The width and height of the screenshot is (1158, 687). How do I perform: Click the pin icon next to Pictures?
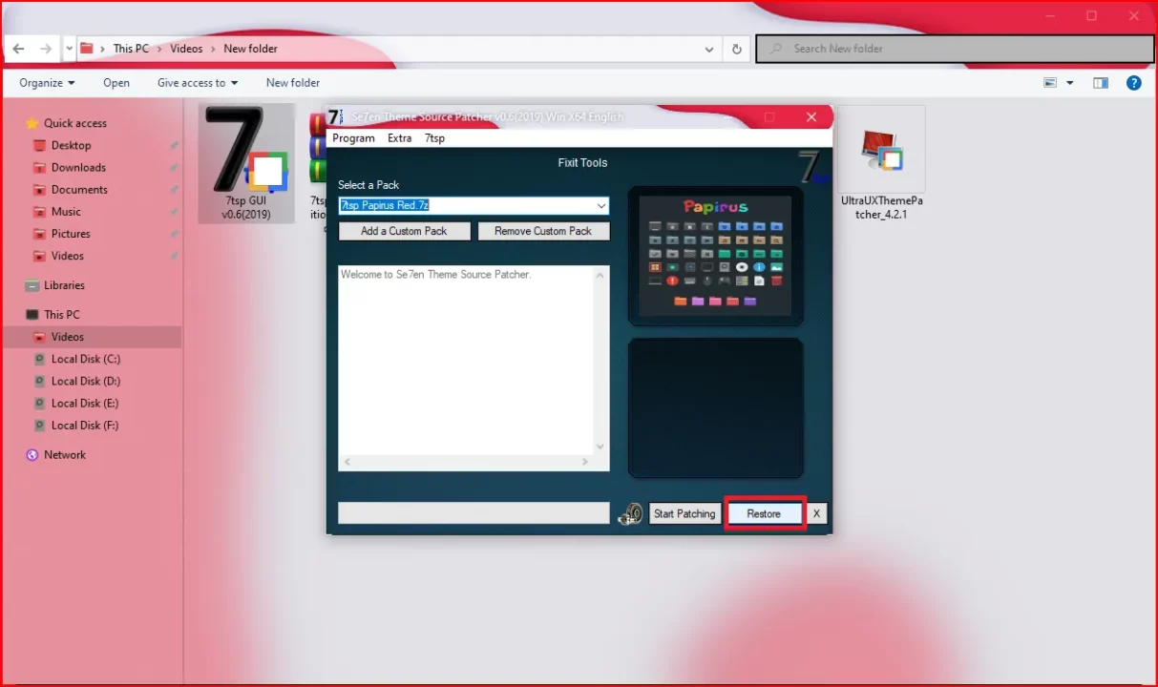coord(174,234)
